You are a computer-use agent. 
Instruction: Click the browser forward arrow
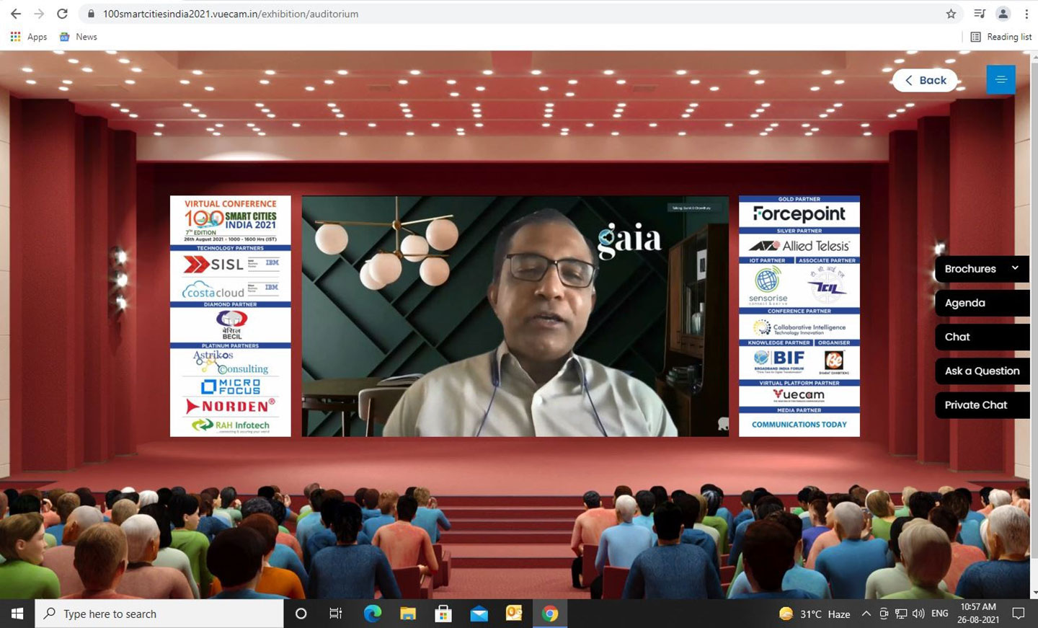coord(39,14)
